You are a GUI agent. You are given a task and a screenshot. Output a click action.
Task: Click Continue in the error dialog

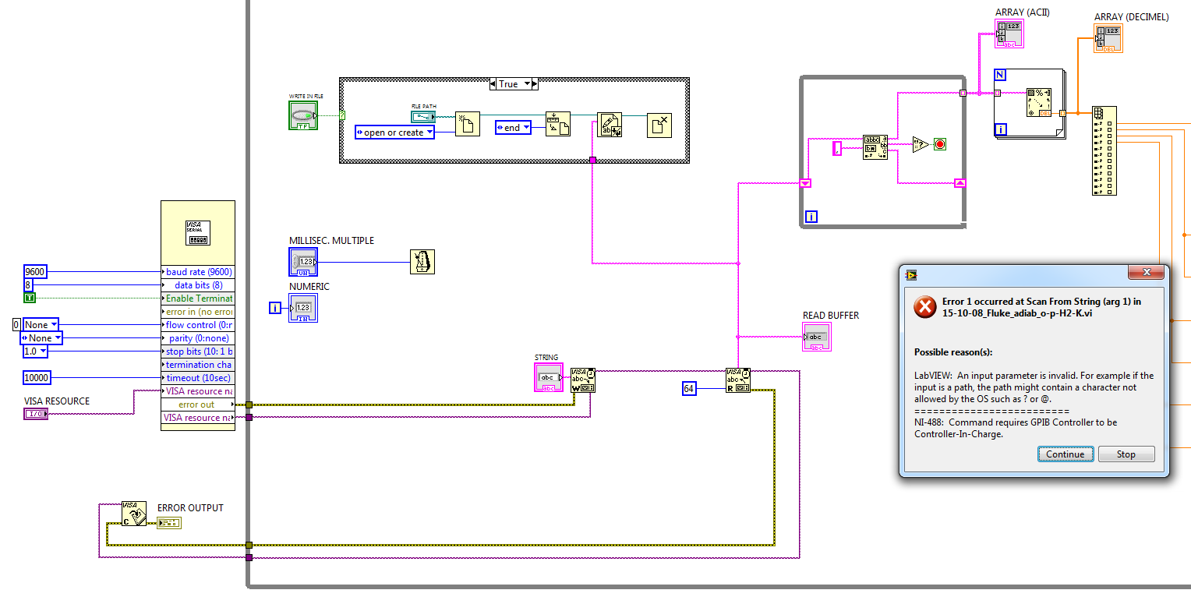(1065, 454)
